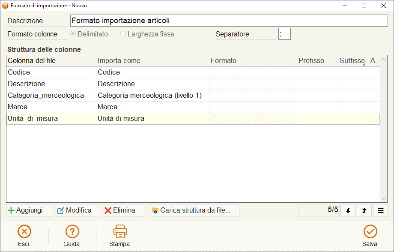Click the Suffisso column header
The height and width of the screenshot is (252, 394).
(352, 60)
